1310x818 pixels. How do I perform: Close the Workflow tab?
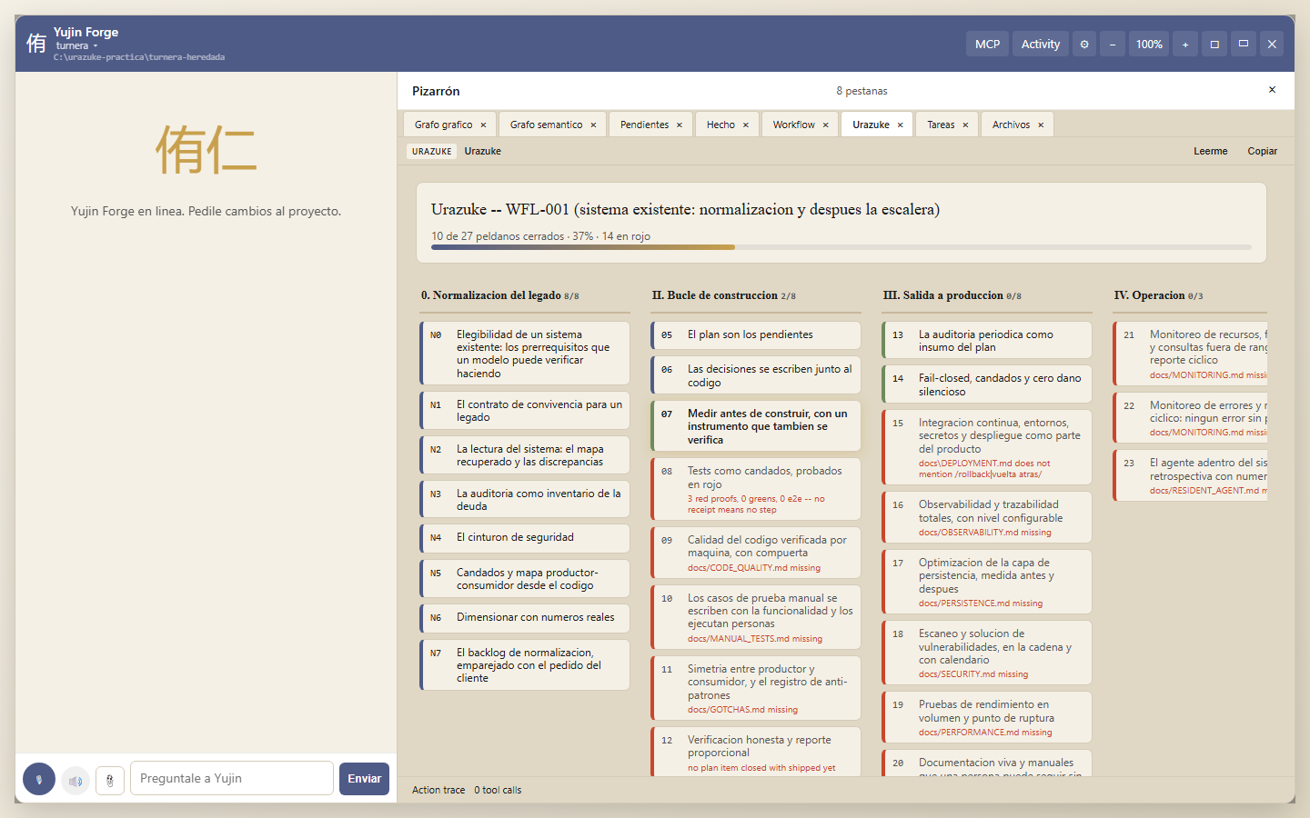coord(825,125)
